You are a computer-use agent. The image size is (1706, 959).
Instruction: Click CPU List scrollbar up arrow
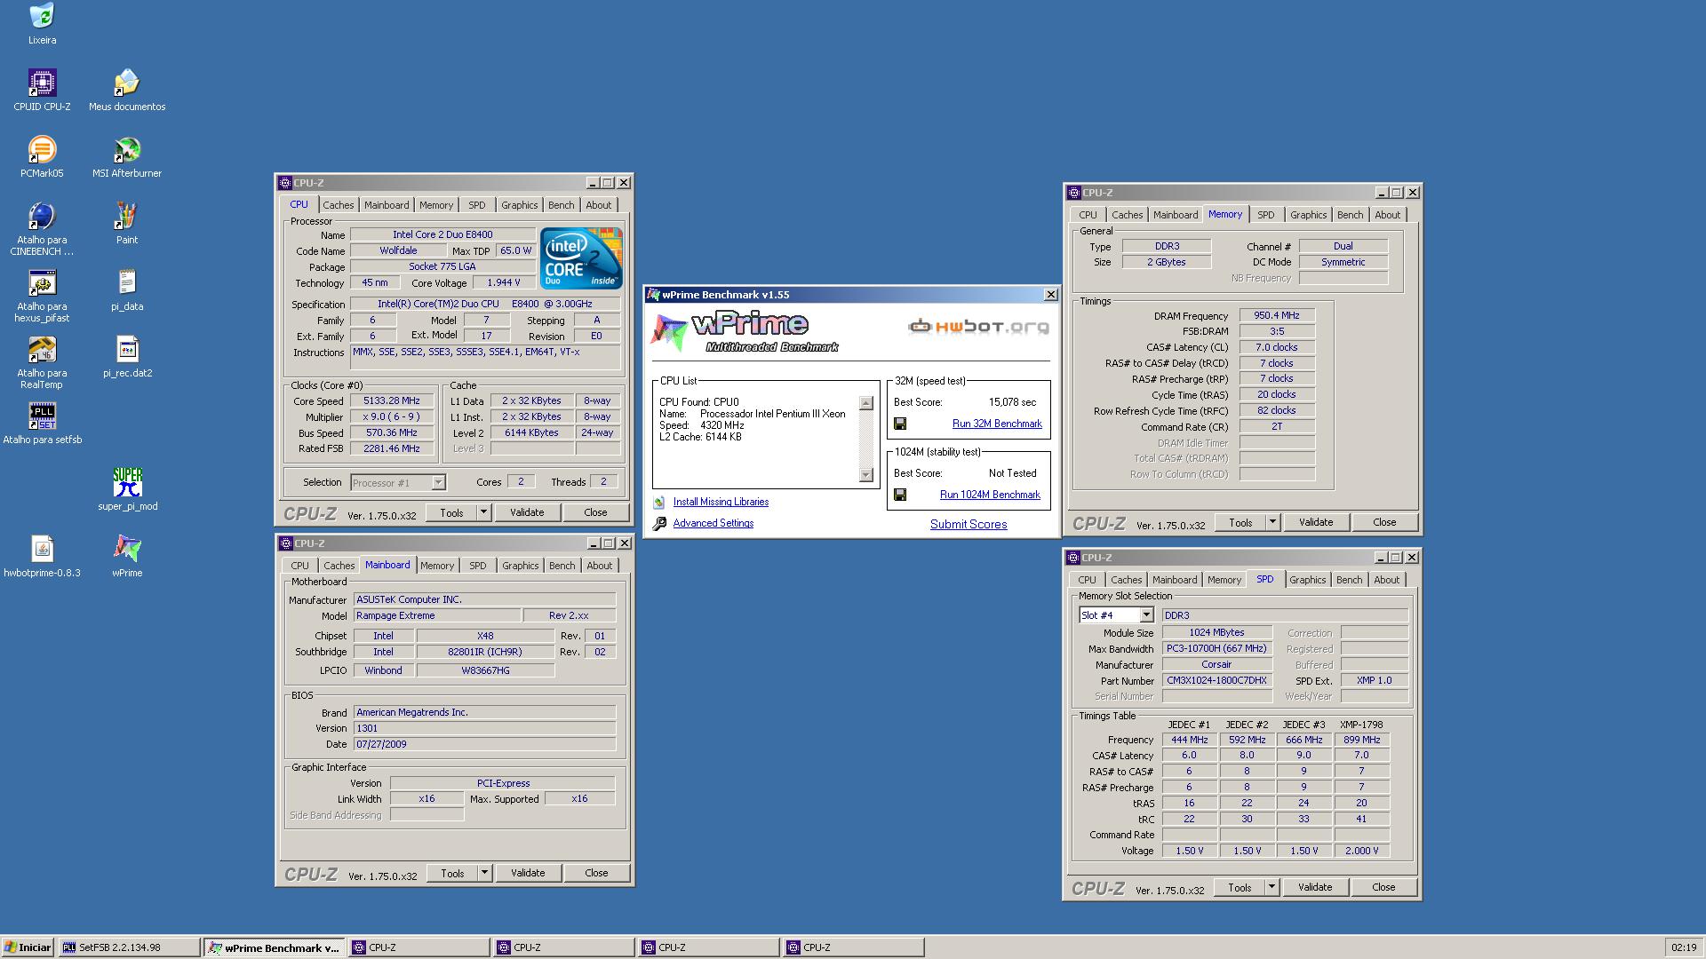pyautogui.click(x=866, y=403)
